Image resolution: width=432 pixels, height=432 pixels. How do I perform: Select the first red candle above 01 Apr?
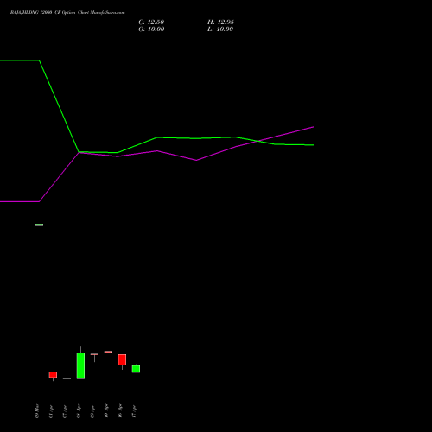tap(53, 375)
